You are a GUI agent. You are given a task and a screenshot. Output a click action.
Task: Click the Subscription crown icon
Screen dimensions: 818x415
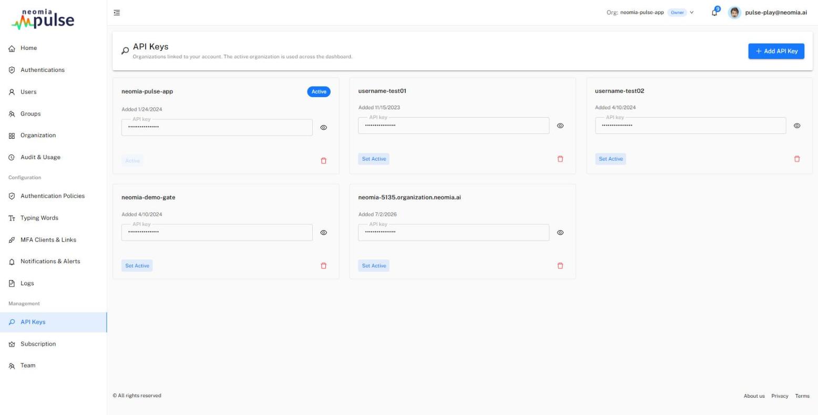(x=12, y=344)
